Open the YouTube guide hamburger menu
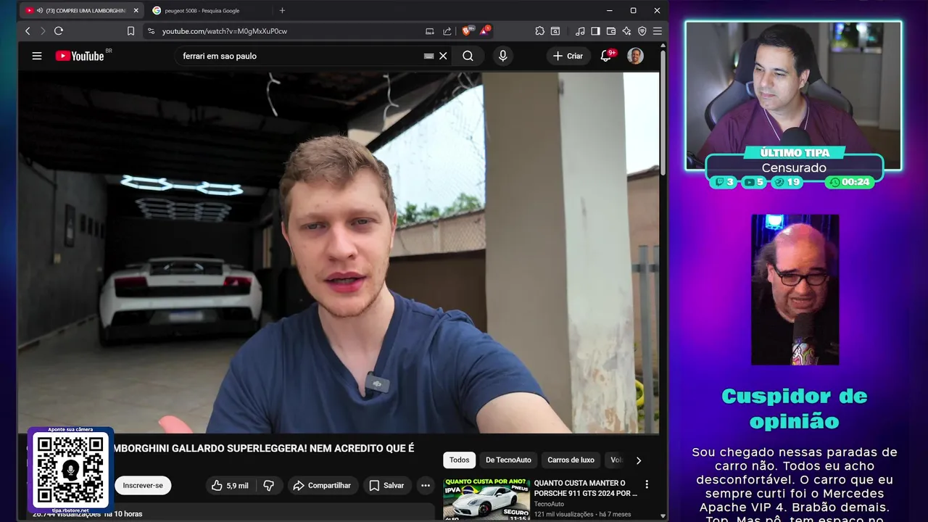This screenshot has height=522, width=928. point(37,56)
